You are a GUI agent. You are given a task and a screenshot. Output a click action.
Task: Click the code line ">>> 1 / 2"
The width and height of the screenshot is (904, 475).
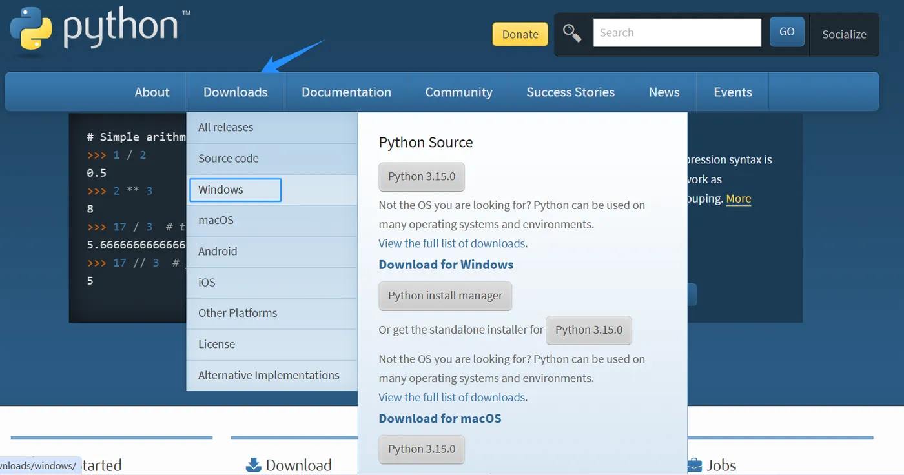[x=116, y=155]
